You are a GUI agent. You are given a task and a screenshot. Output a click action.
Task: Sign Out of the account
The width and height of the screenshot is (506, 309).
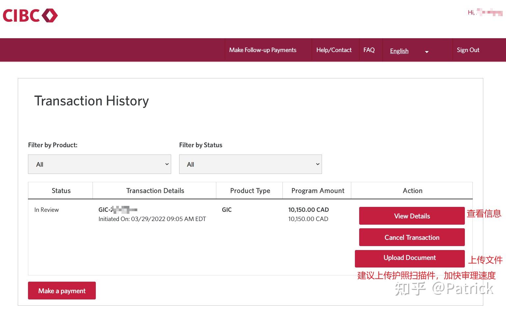pos(468,50)
